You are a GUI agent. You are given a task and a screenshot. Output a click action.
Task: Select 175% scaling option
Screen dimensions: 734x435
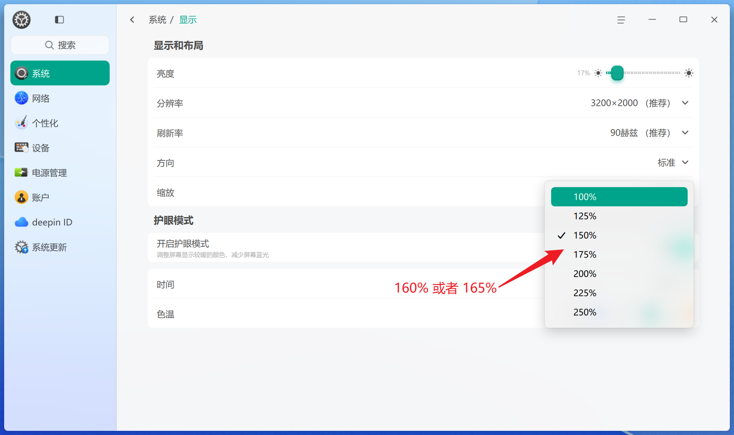pos(619,254)
